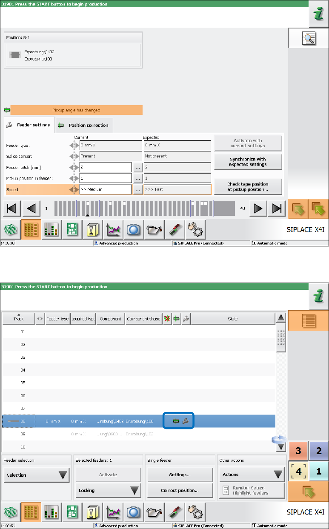Click single orange arrow on feeder settings screen
The width and height of the screenshot is (329, 529).
(x=298, y=208)
